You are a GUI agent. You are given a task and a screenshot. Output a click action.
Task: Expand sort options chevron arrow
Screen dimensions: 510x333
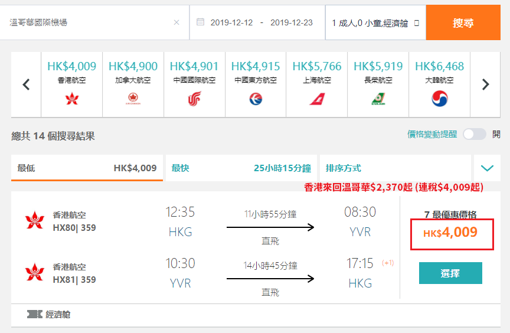click(487, 168)
